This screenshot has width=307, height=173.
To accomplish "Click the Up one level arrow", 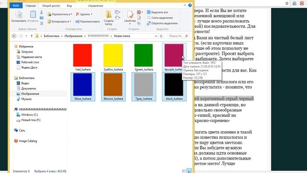I will pyautogui.click(x=32, y=36).
